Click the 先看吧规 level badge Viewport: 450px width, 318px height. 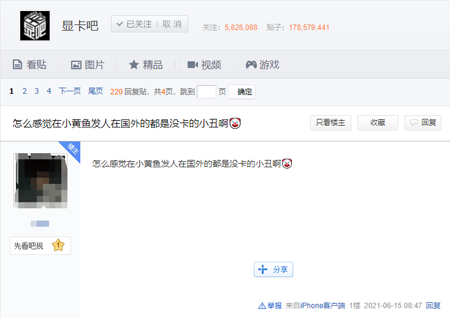pyautogui.click(x=40, y=246)
